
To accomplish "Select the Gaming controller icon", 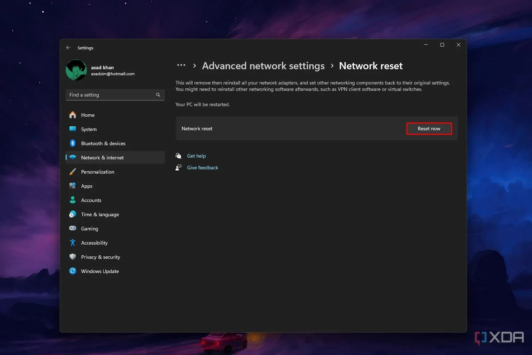I will tap(73, 229).
